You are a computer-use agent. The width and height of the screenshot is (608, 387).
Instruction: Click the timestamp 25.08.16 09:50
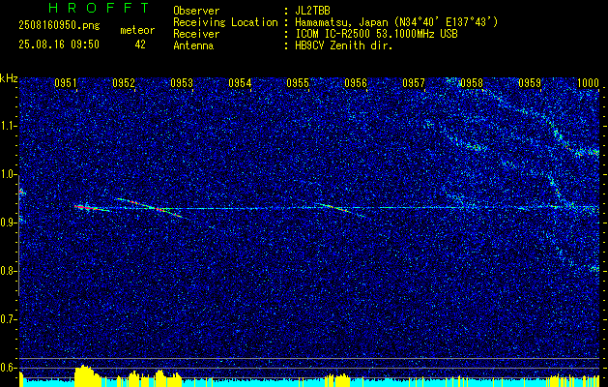[59, 45]
